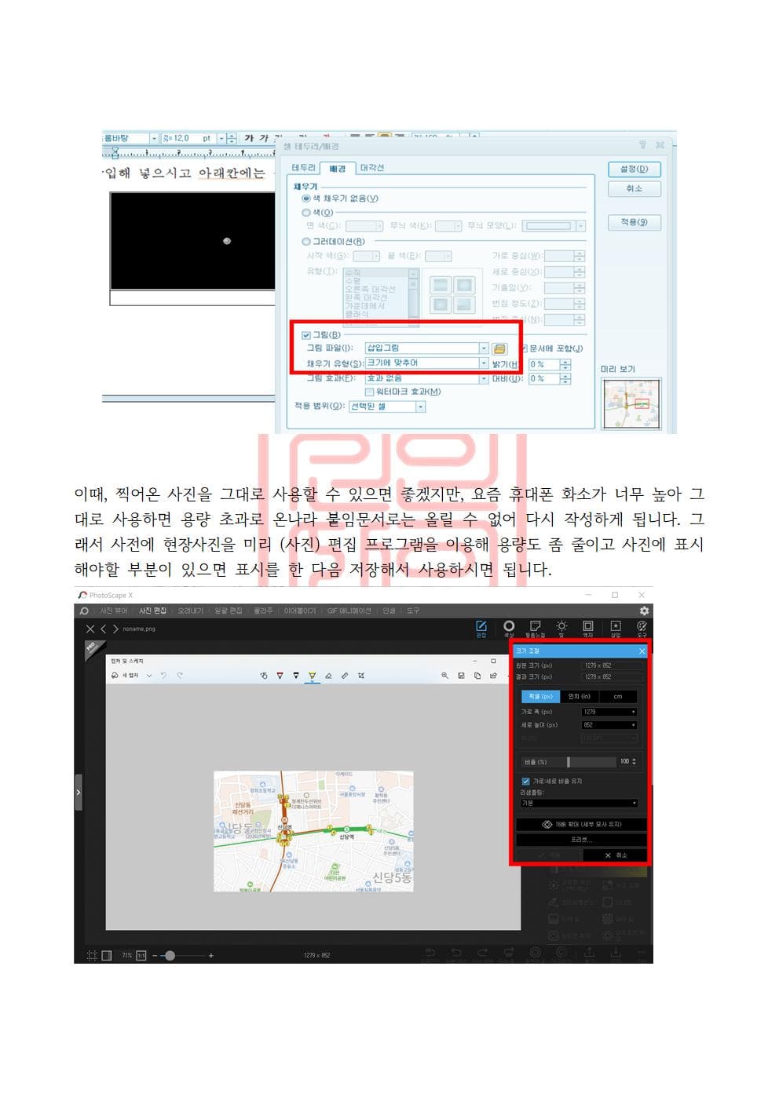The image size is (779, 1101).
Task: Select the 그러데이션(R) radio button
Action: click(x=306, y=242)
